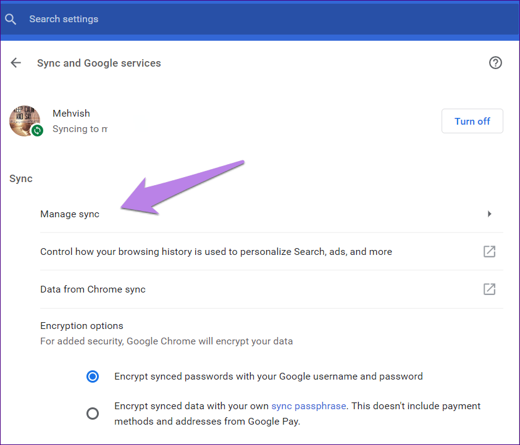Click the search magnifier icon

pos(10,19)
